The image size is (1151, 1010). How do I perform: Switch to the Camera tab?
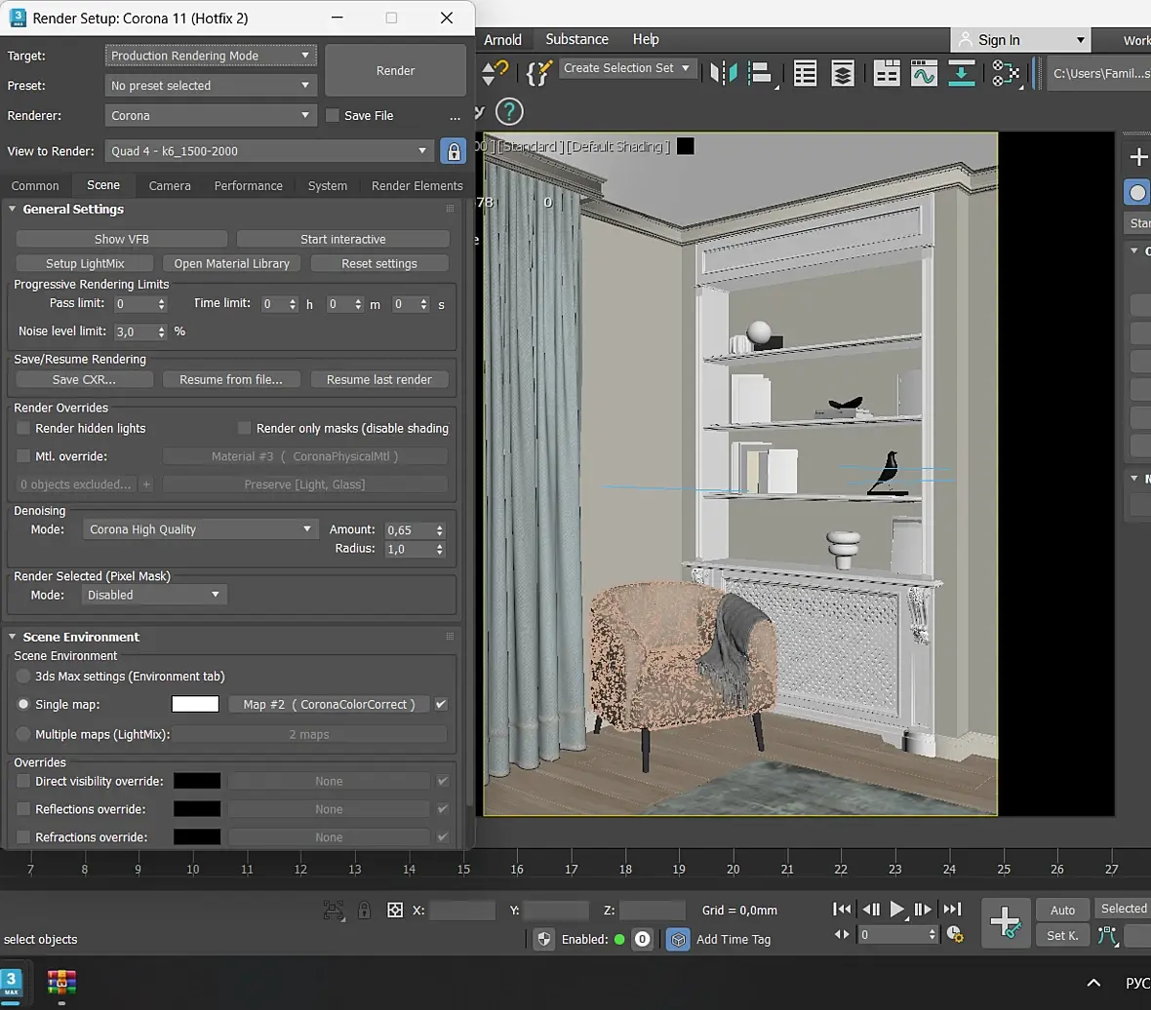(170, 185)
